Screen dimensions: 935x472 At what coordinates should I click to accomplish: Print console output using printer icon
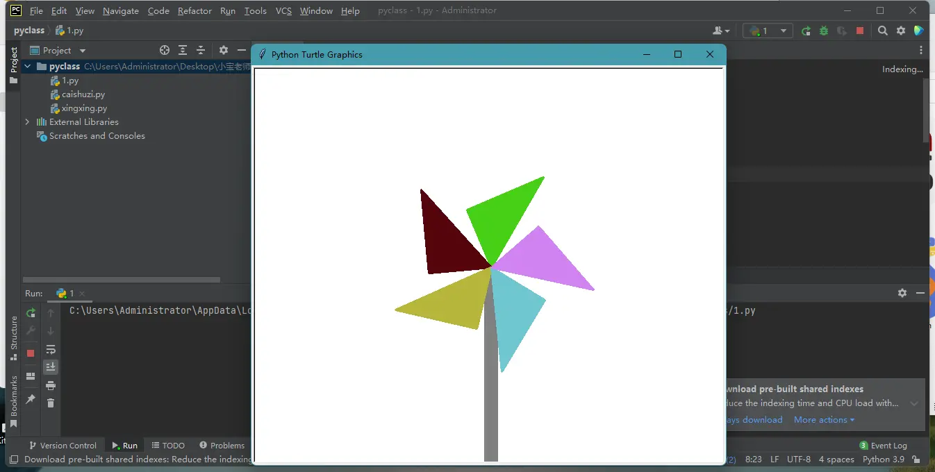(51, 387)
